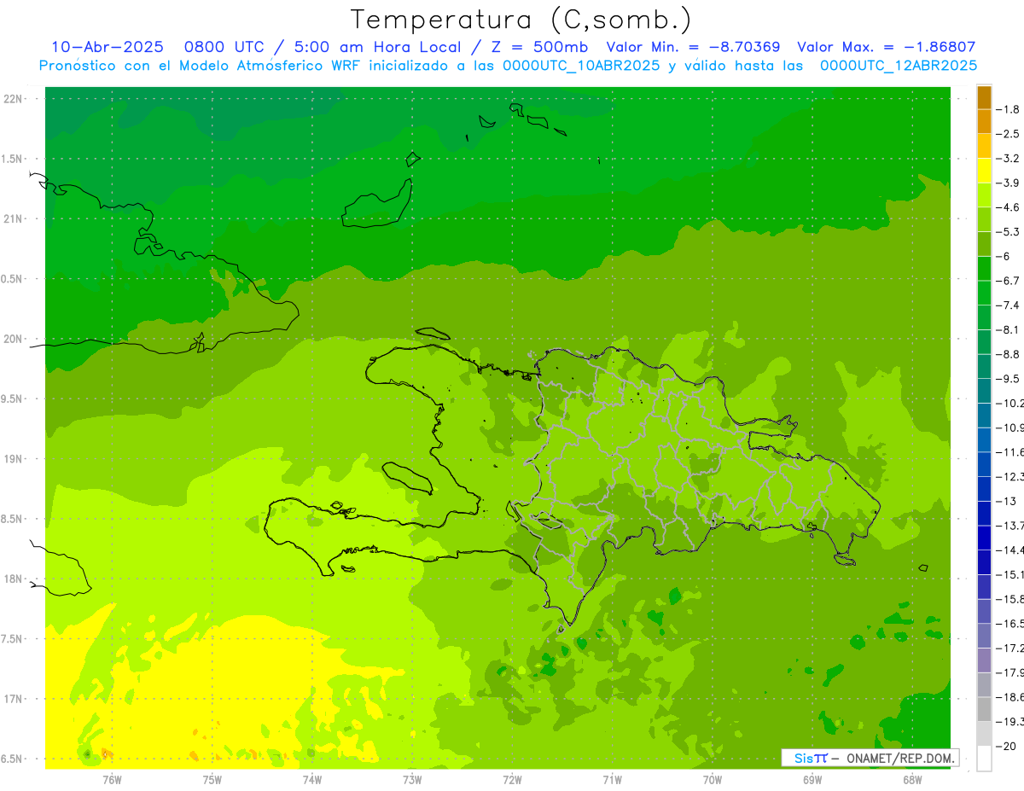
Task: Click the '70W' longitude label
Action: point(713,781)
